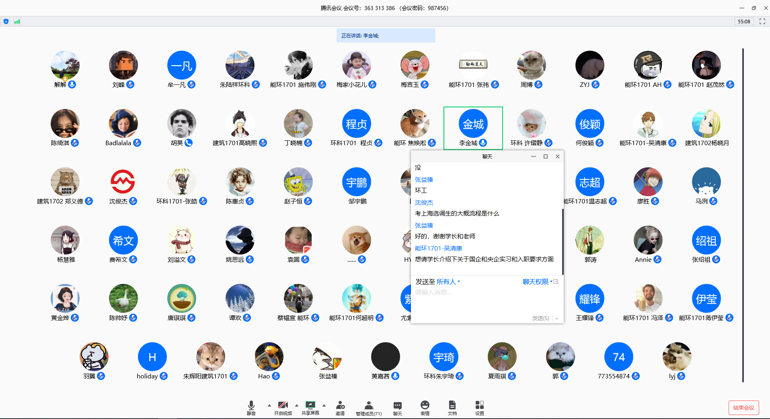This screenshot has width=770, height=419.
Task: Expand the arrow next to 共享屏幕
Action: 324,405
